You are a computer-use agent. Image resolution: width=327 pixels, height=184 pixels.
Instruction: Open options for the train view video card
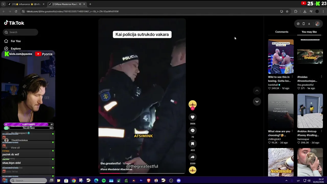click(x=292, y=131)
